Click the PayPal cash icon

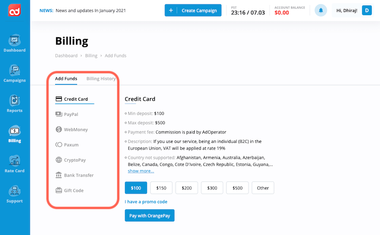point(58,114)
